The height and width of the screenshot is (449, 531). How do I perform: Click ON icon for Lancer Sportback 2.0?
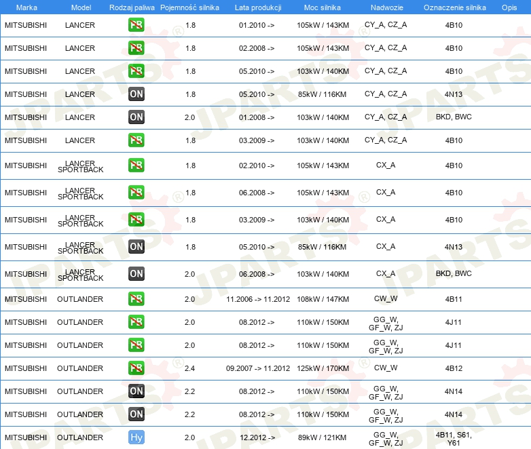click(x=136, y=274)
